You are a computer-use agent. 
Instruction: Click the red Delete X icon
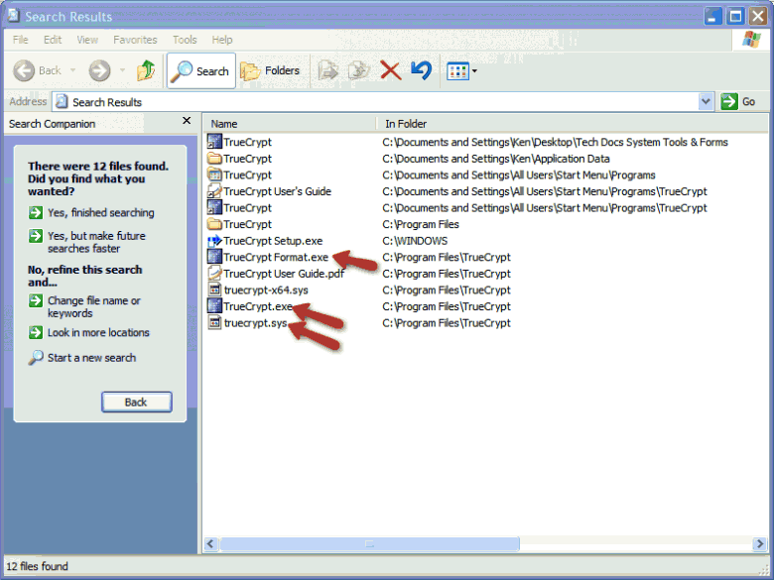[390, 71]
